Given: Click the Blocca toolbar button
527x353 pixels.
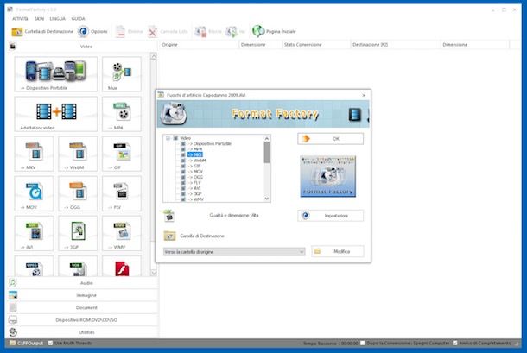Looking at the screenshot, I should [x=208, y=32].
